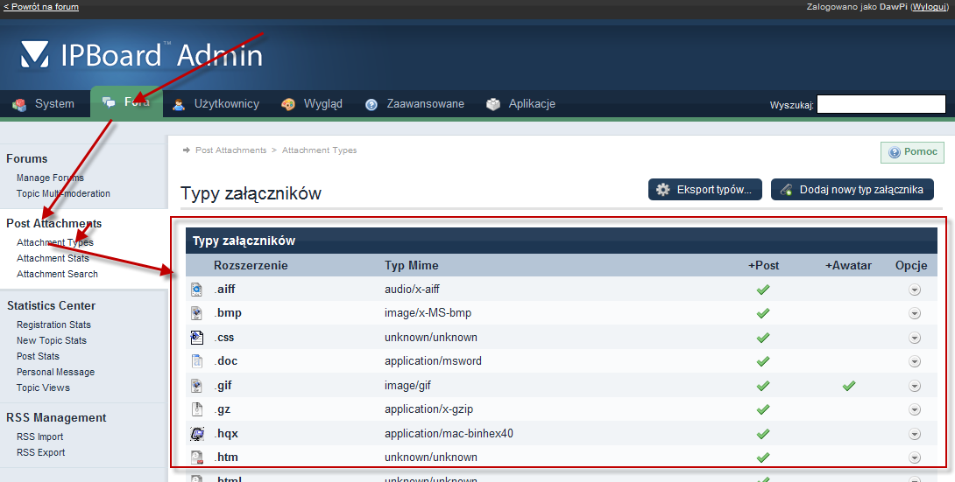
Task: Open Attachment Stats in sidebar
Action: pyautogui.click(x=53, y=258)
